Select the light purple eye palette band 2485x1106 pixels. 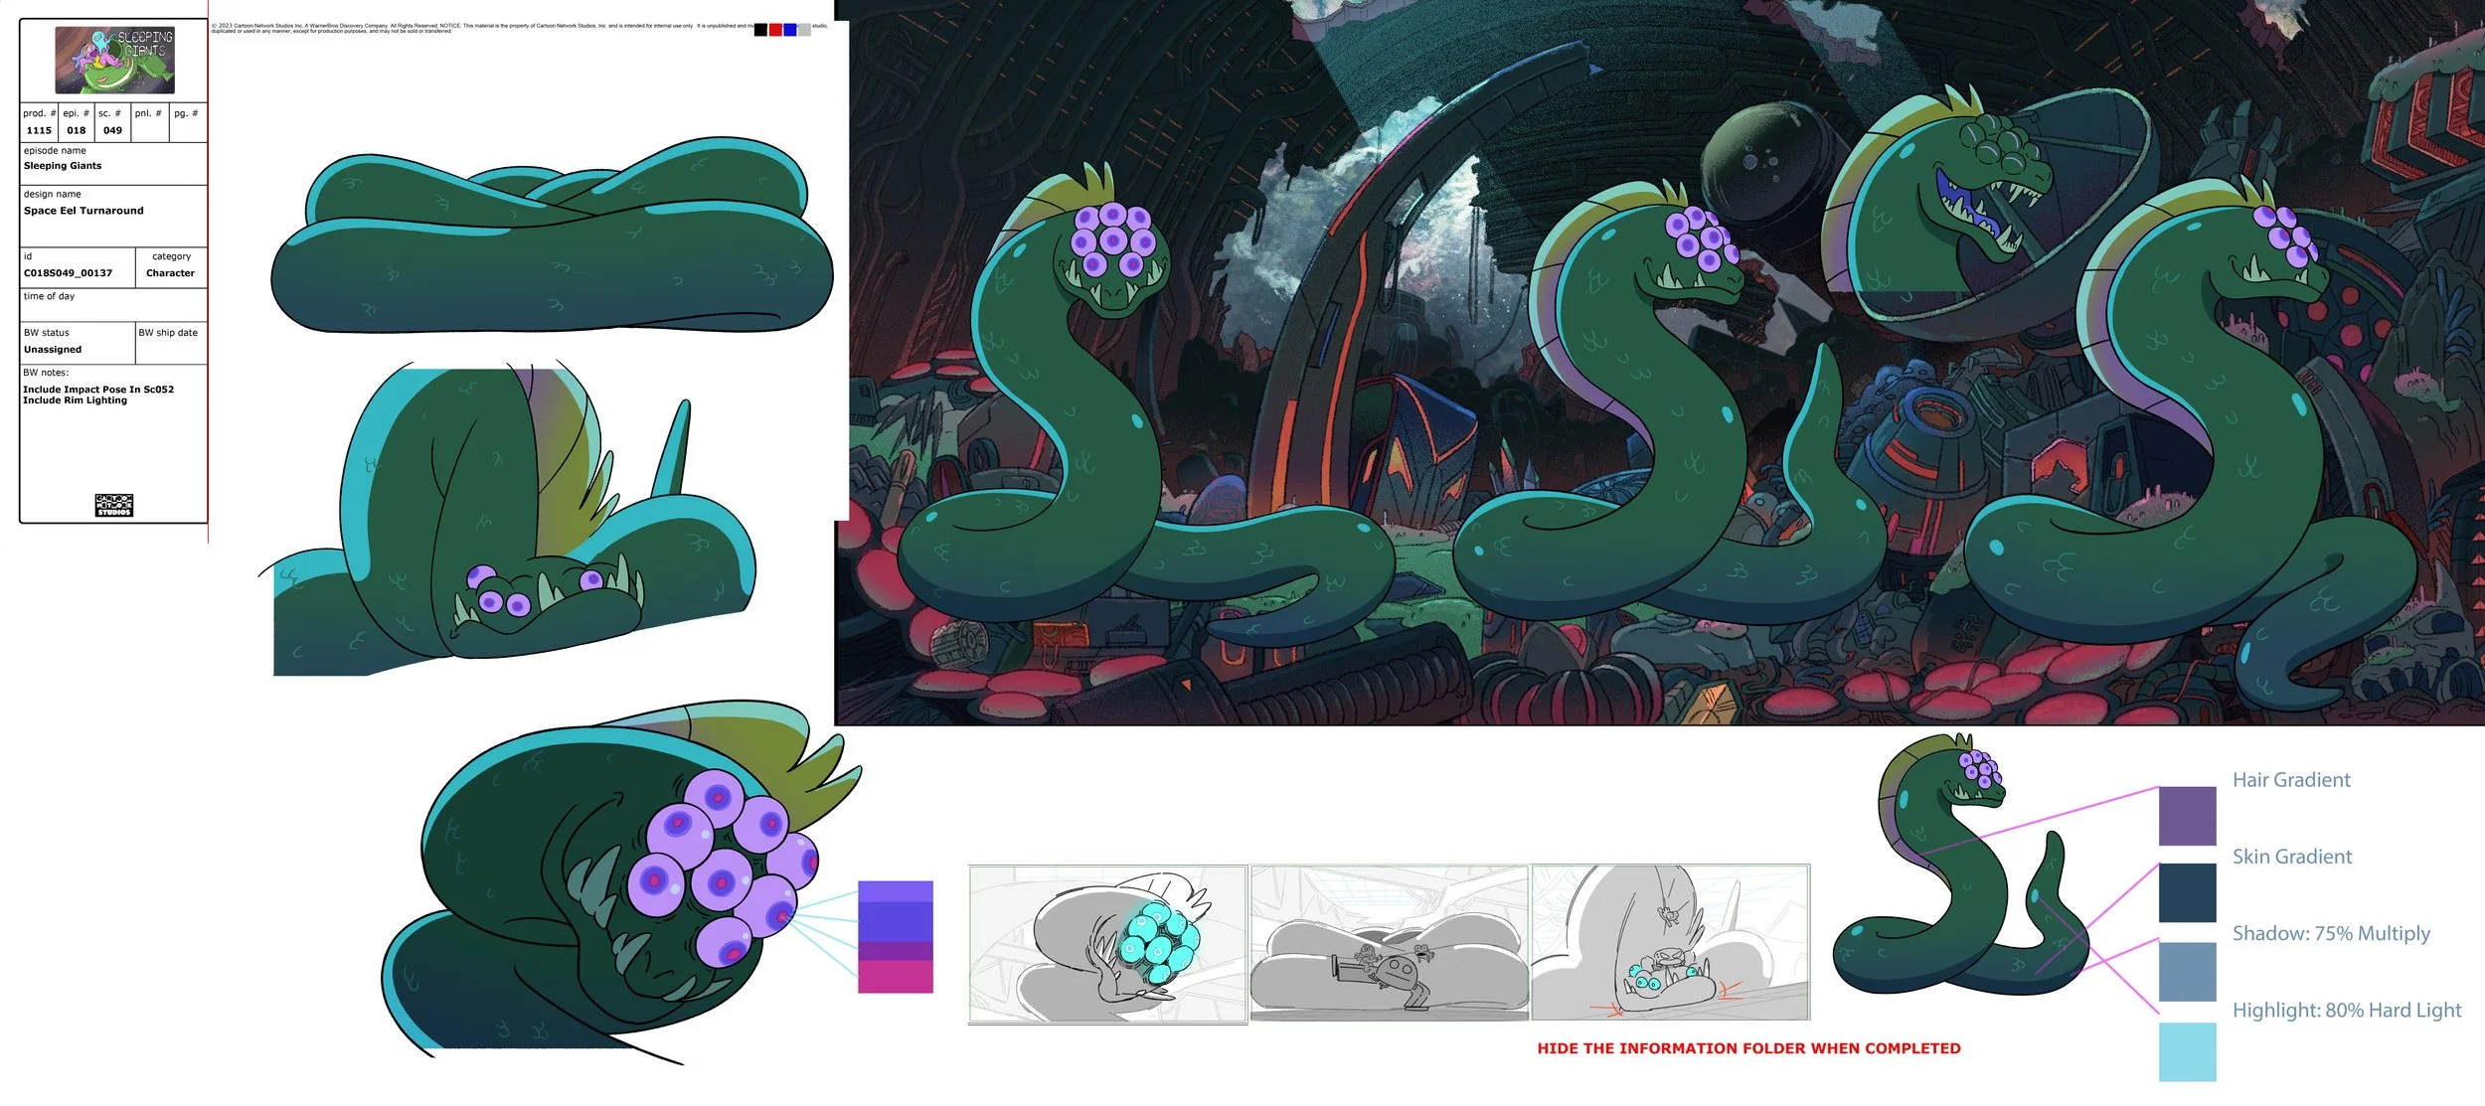click(895, 891)
